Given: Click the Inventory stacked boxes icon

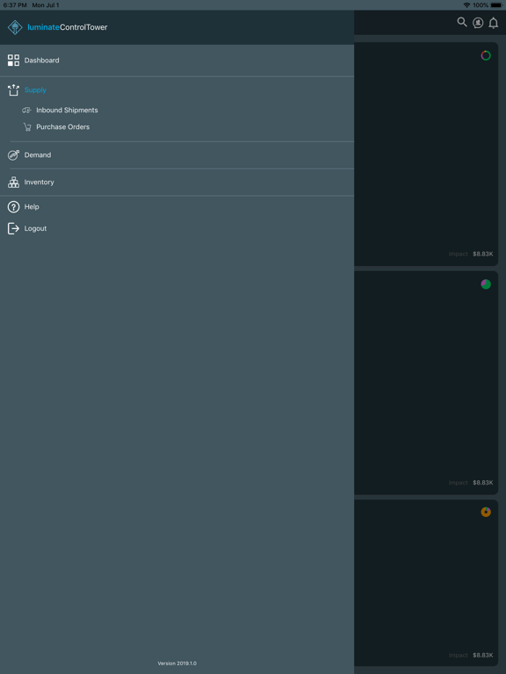Looking at the screenshot, I should click(x=13, y=183).
